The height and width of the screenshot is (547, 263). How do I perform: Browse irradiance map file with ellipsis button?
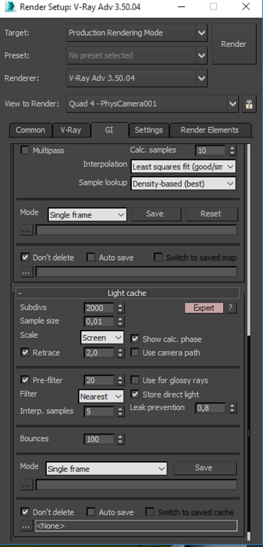tap(27, 230)
